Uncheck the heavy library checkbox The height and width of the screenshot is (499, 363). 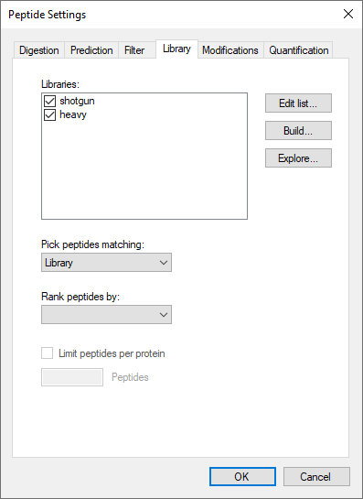coord(50,114)
